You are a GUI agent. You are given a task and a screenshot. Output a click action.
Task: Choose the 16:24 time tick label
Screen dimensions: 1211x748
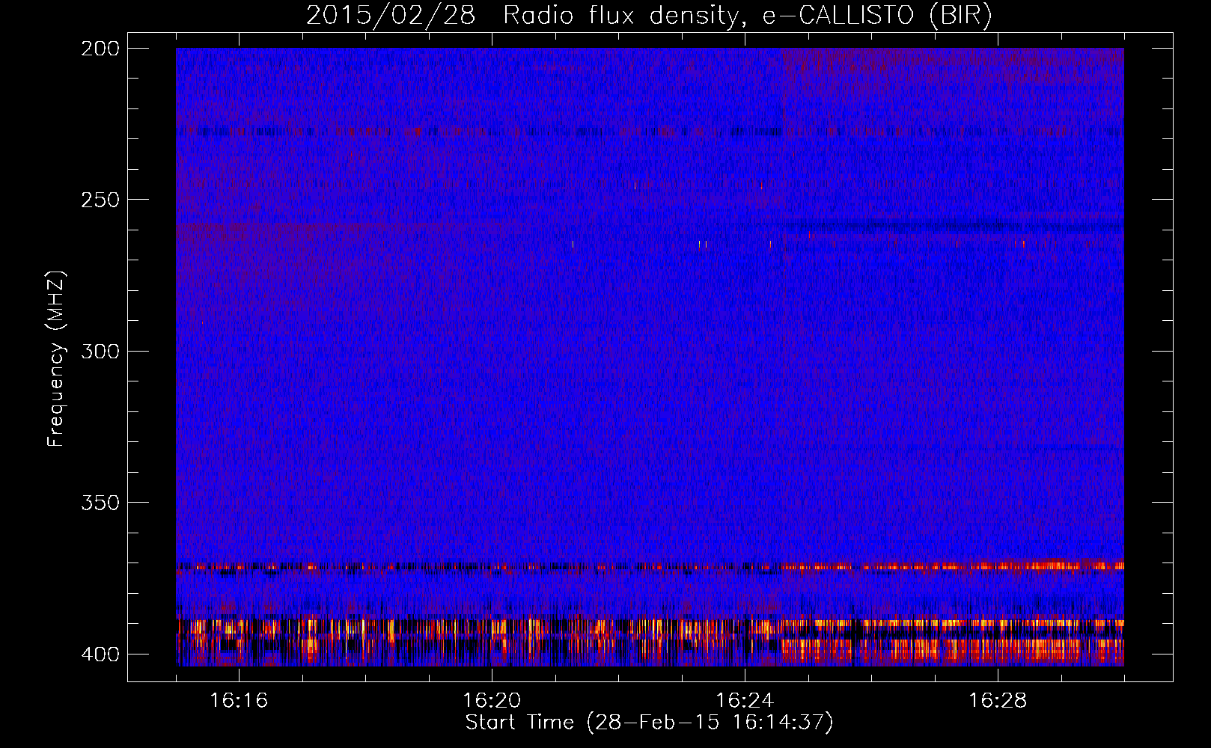pos(745,700)
